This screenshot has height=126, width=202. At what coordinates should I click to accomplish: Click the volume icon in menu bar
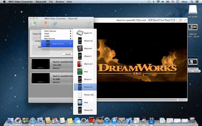[163, 2]
